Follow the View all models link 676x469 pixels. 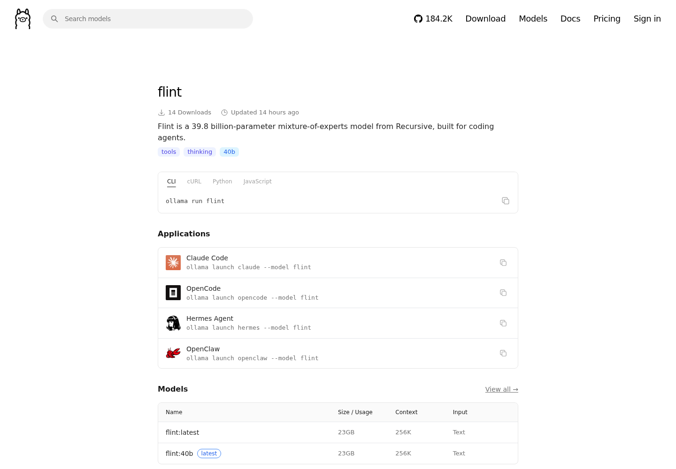pos(501,389)
